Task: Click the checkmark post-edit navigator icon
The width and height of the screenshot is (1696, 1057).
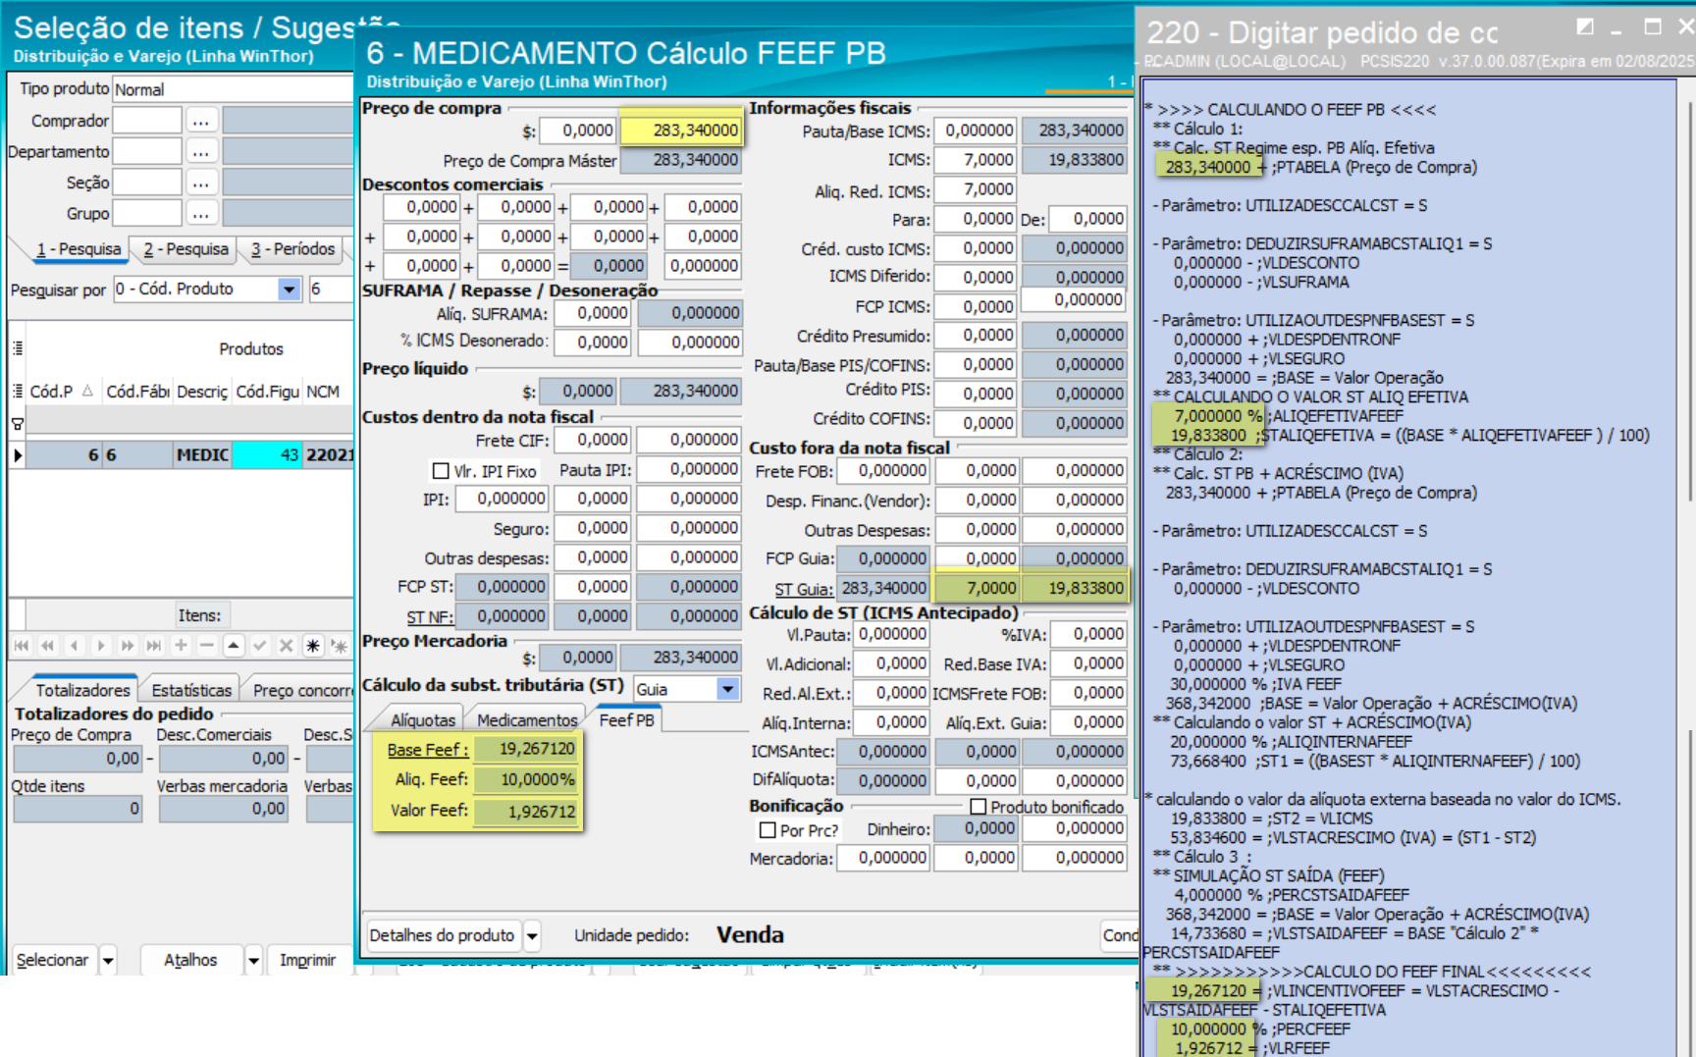Action: (x=260, y=646)
